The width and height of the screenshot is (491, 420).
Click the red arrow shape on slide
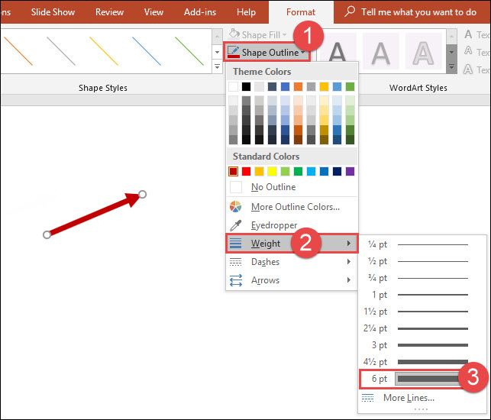(94, 215)
